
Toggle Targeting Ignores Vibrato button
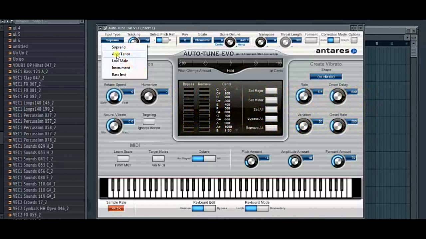click(x=149, y=121)
